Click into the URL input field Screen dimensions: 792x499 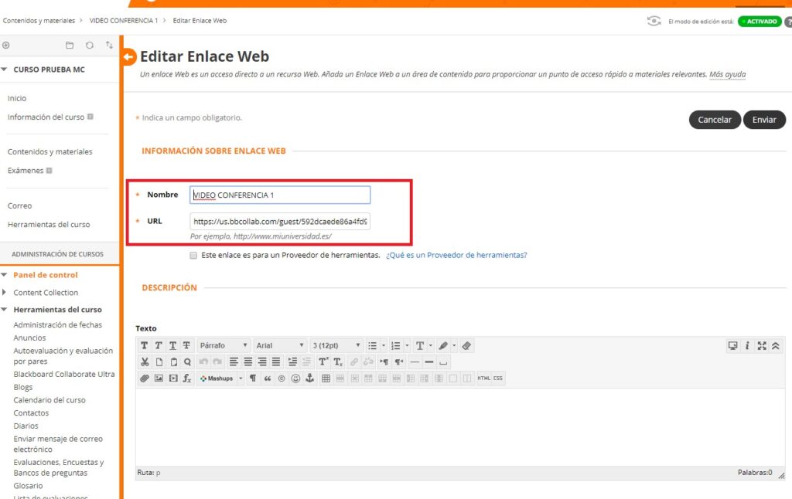pos(280,222)
